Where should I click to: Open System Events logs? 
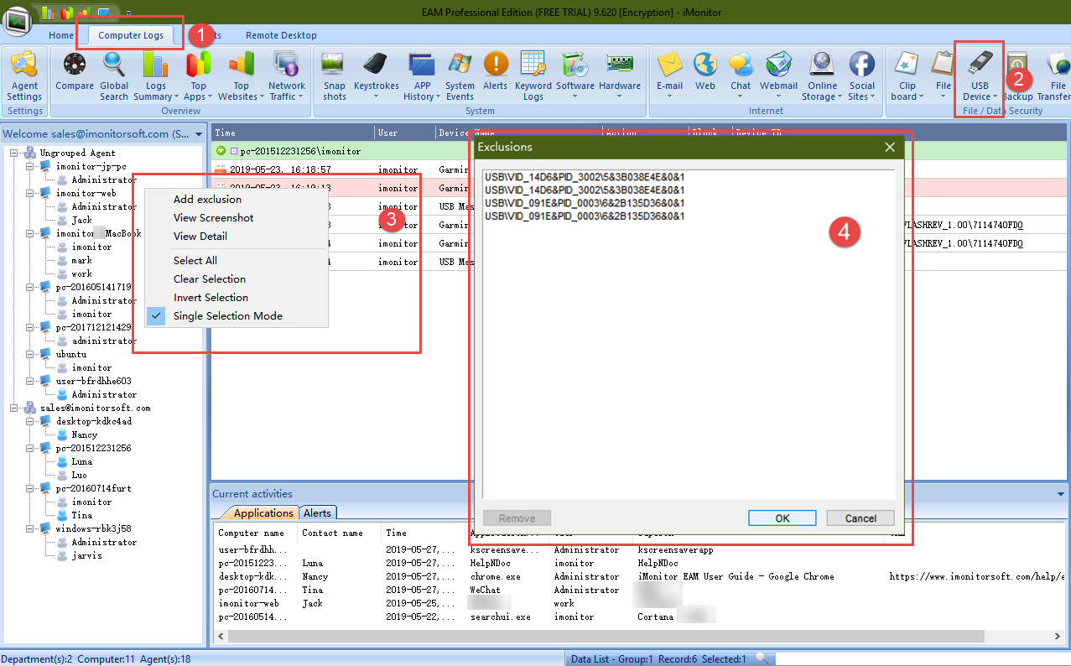pyautogui.click(x=460, y=75)
